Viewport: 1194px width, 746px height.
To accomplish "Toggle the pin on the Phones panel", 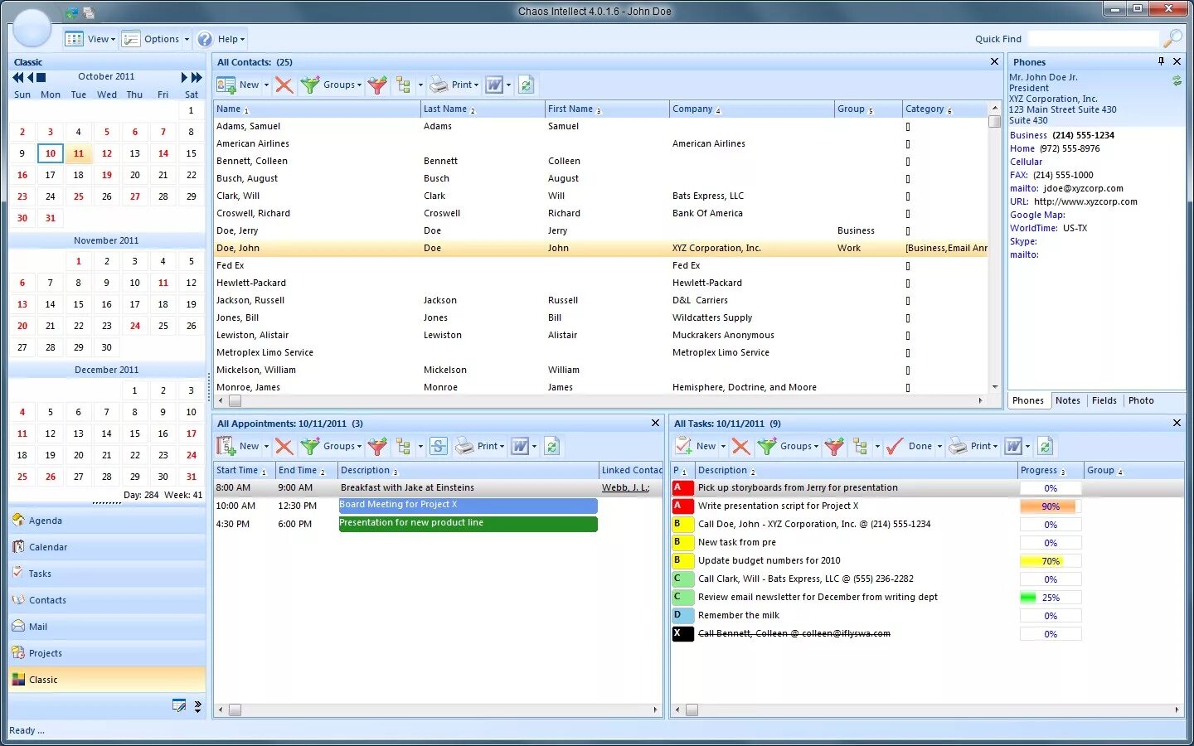I will 1161,61.
